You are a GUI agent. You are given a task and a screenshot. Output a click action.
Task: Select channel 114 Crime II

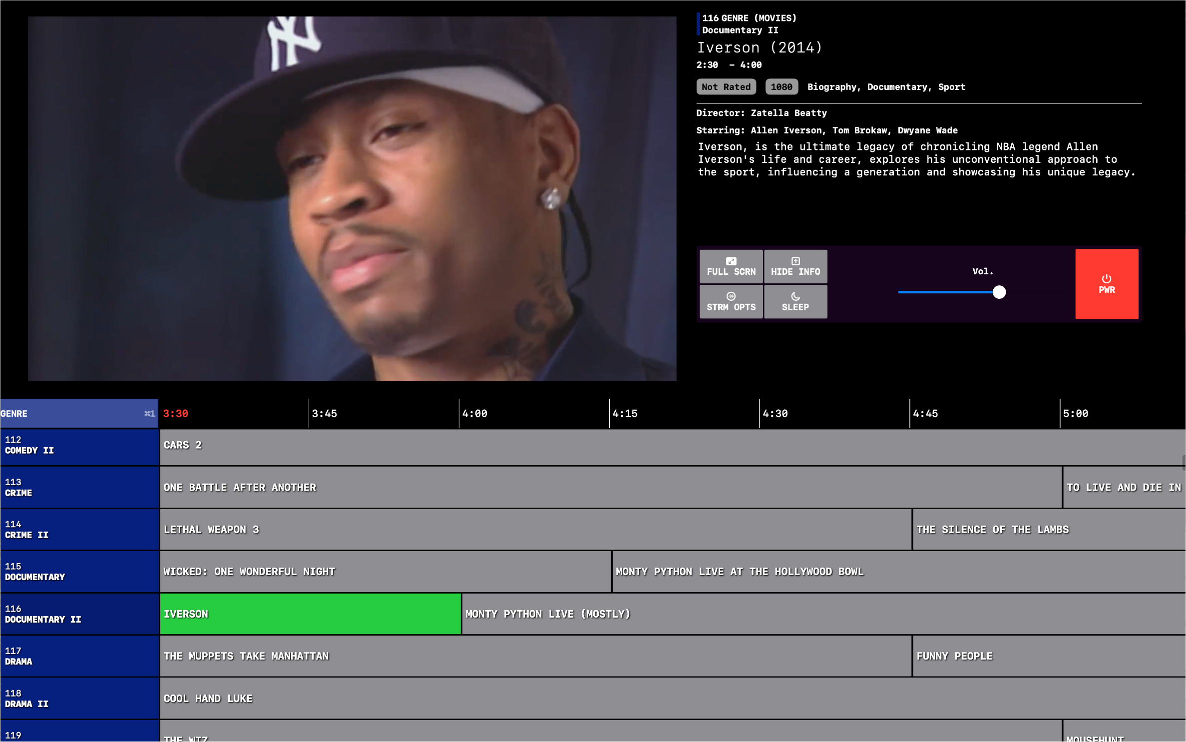tap(79, 530)
